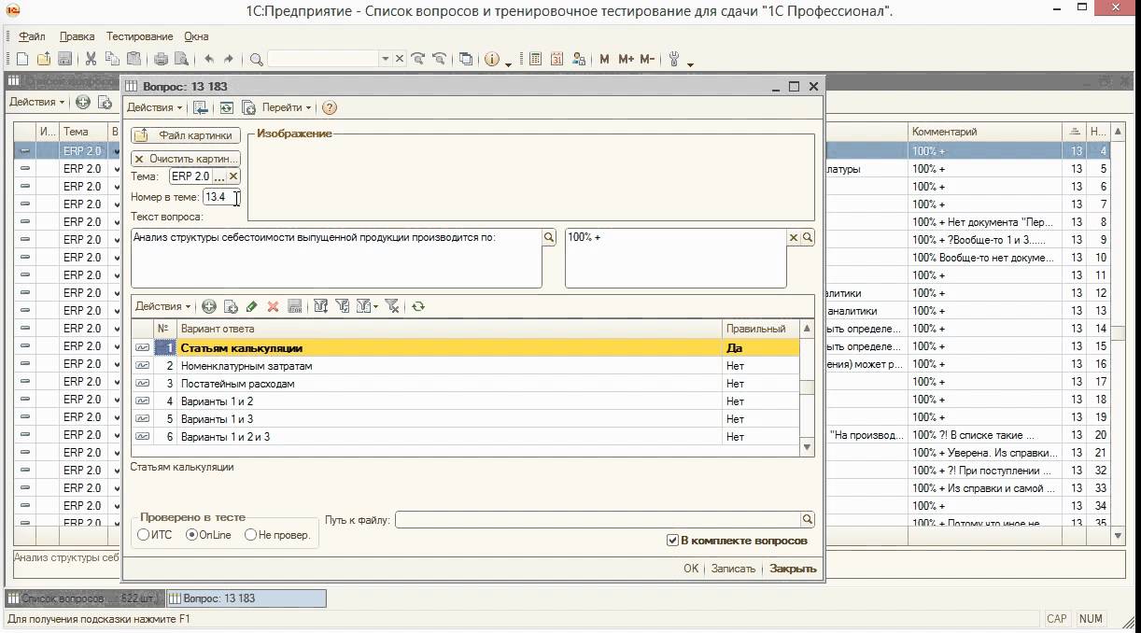Image resolution: width=1141 pixels, height=633 pixels.
Task: Select answer row Номенклатурным затратам
Action: pos(465,366)
